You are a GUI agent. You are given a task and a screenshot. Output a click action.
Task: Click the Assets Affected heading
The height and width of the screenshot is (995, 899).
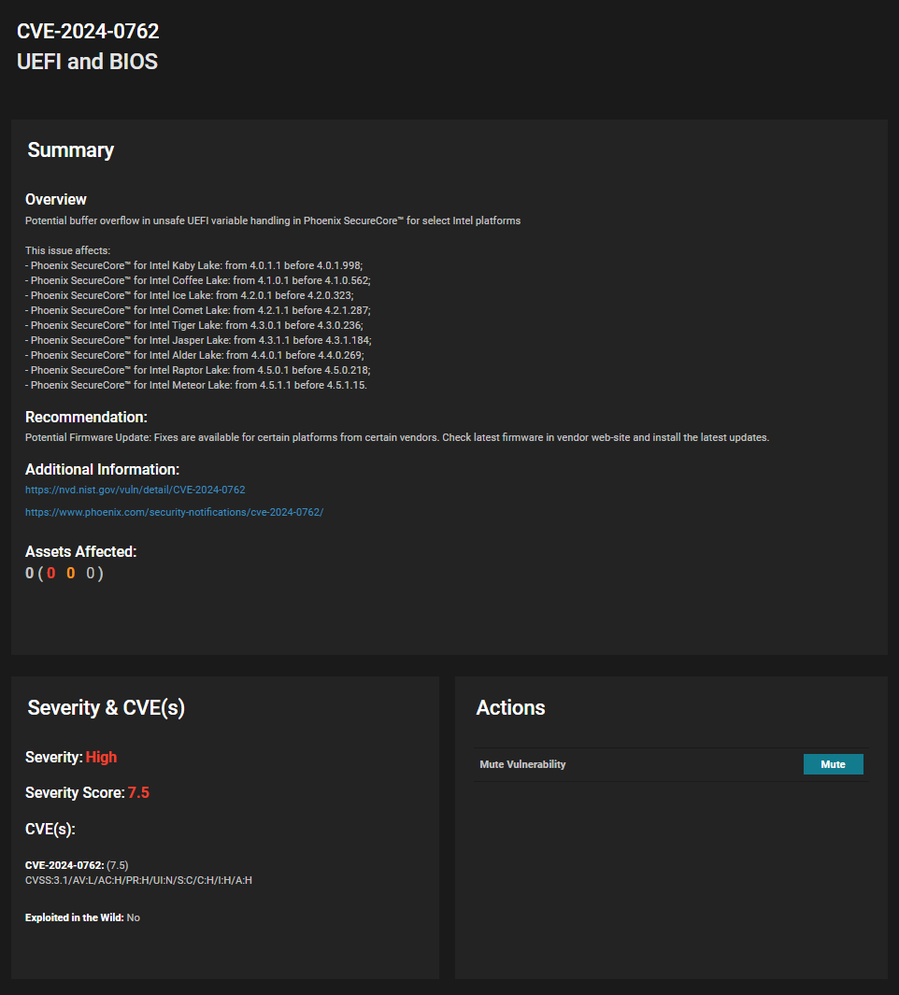[80, 551]
